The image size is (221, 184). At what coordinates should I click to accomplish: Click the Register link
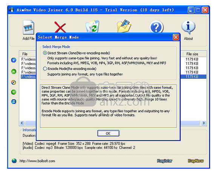(x=165, y=161)
